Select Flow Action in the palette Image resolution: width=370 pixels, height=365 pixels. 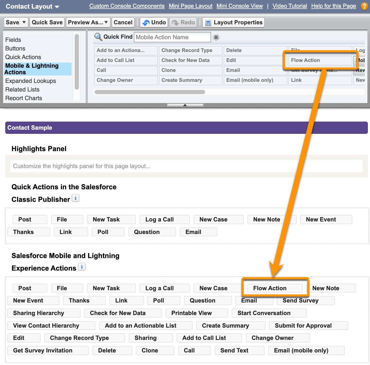[321, 60]
